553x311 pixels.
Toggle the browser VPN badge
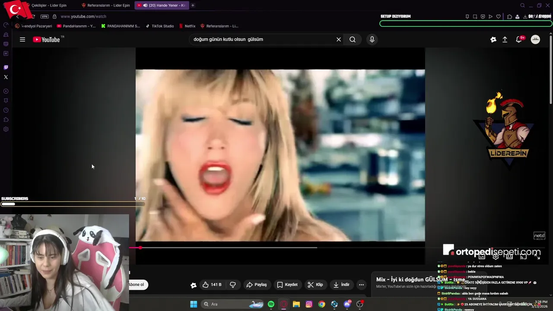(x=44, y=16)
